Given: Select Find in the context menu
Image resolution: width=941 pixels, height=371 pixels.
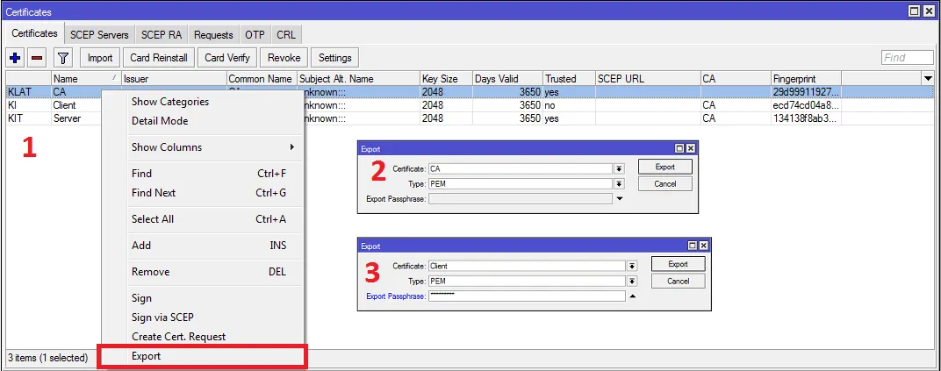Looking at the screenshot, I should 204,174.
